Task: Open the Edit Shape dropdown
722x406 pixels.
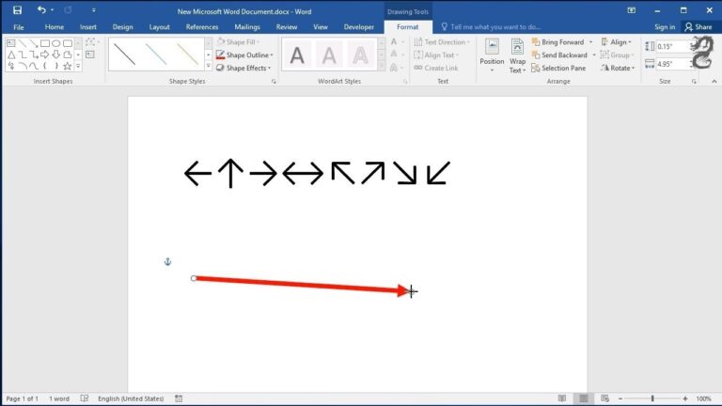Action: point(92,42)
